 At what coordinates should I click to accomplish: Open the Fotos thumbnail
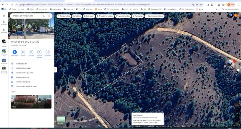pos(31,102)
